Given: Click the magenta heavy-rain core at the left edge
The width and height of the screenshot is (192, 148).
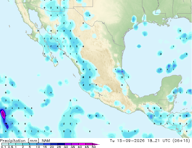Looking at the screenshot, I should tap(3, 114).
